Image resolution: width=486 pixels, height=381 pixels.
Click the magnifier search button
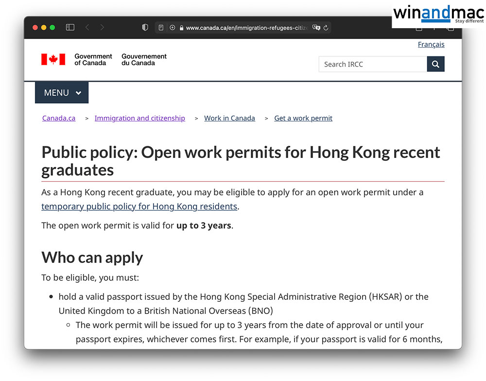435,64
